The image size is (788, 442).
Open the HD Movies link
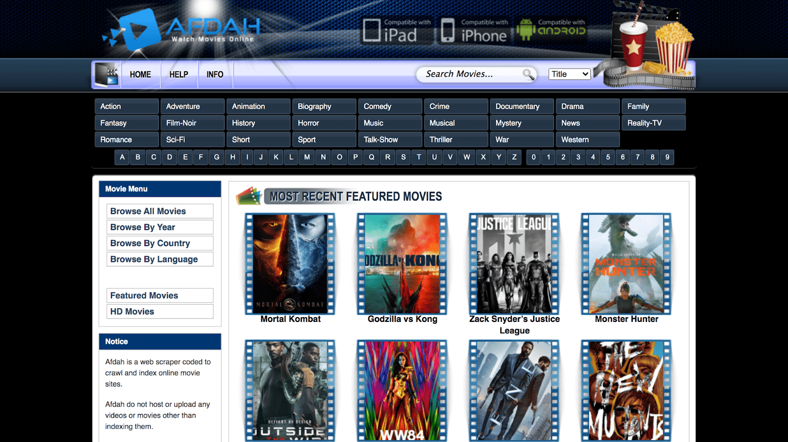tap(160, 312)
